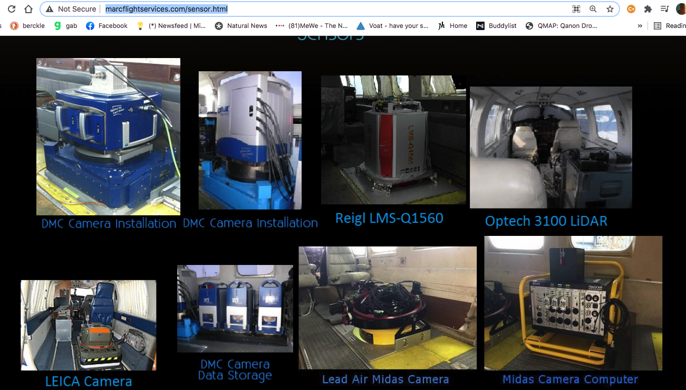Go to the browser home page icon
Screen dimensions: 686x390
coord(28,9)
